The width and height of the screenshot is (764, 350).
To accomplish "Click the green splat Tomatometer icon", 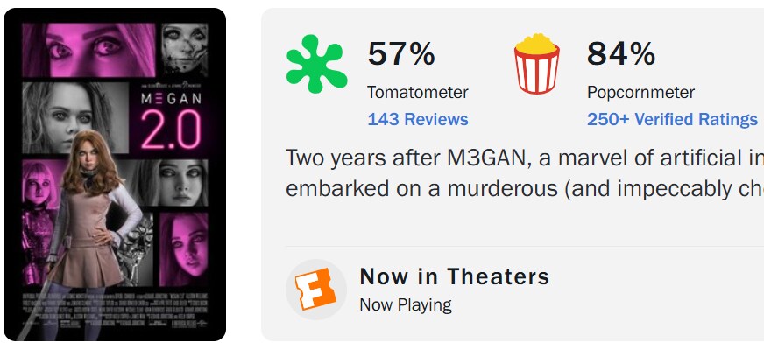I will tap(316, 64).
